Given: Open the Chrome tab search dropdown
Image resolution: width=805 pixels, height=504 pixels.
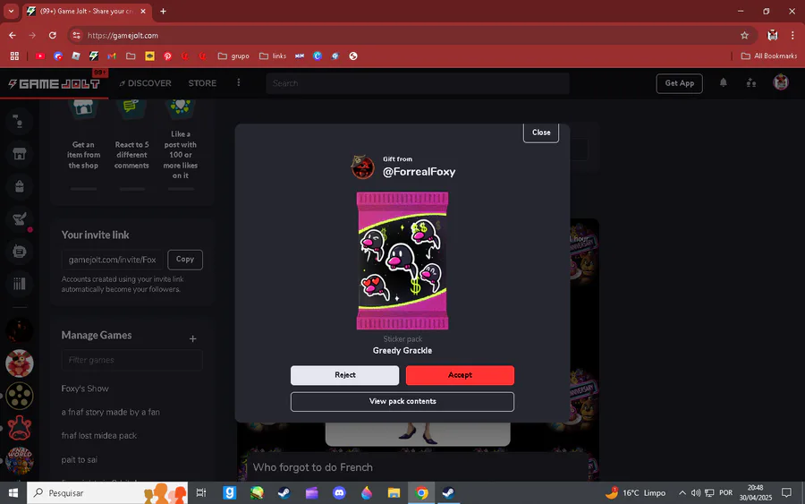Looking at the screenshot, I should 11,11.
